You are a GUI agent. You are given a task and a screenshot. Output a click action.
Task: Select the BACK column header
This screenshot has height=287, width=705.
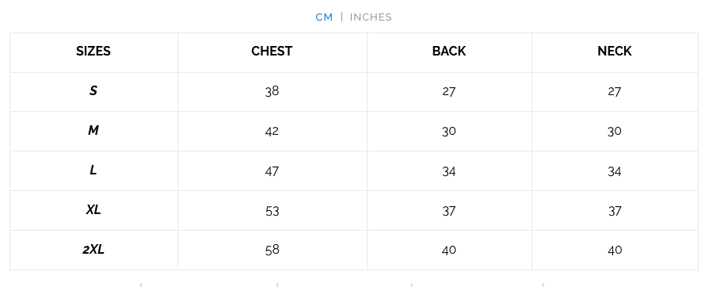[449, 52]
